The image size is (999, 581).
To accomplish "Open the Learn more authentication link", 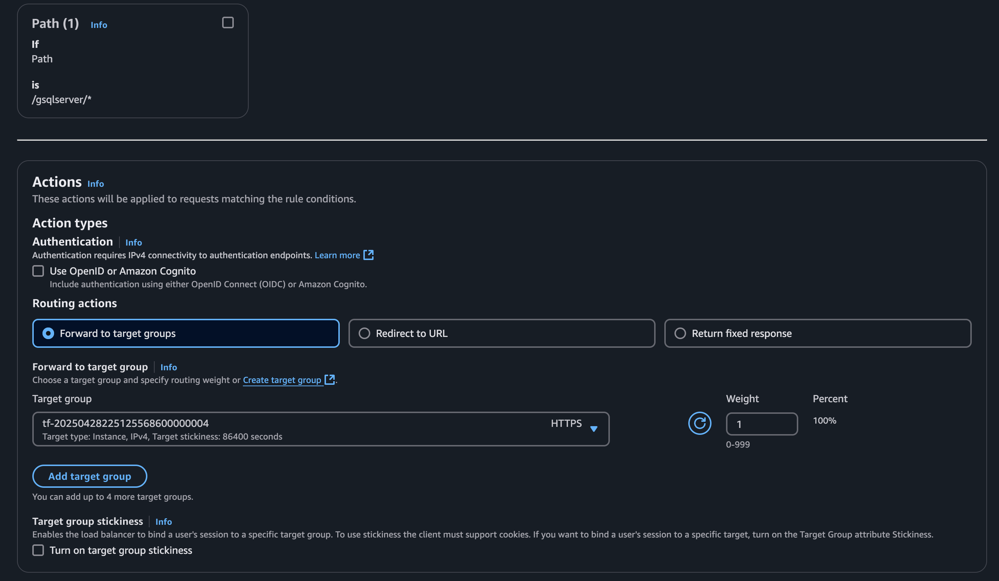I will coord(337,255).
